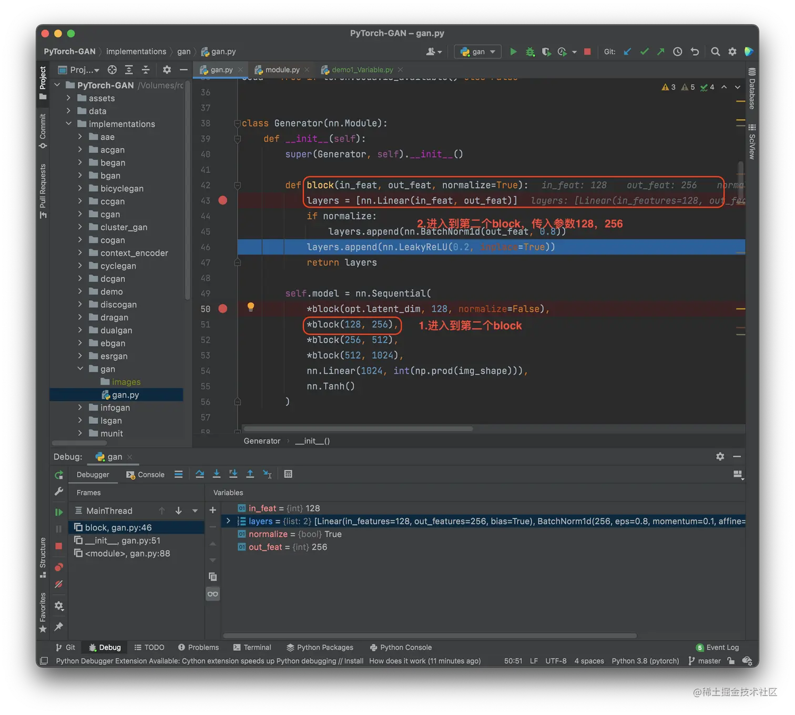Click the Variables panel horizontal scrollbar
The height and width of the screenshot is (715, 795).
point(430,636)
